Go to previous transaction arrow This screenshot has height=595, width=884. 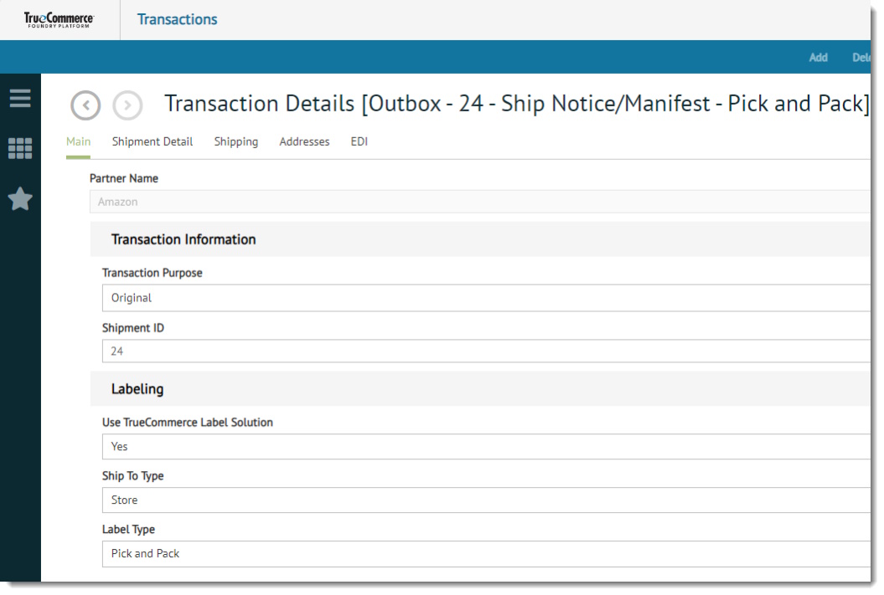pos(85,105)
